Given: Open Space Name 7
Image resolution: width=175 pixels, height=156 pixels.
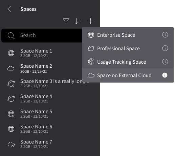Looking at the screenshot, I should click(x=50, y=144).
